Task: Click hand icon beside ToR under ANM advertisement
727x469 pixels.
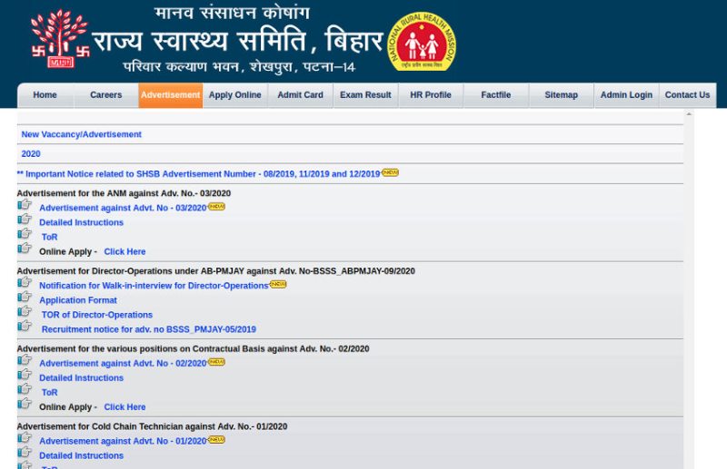Action: point(25,233)
